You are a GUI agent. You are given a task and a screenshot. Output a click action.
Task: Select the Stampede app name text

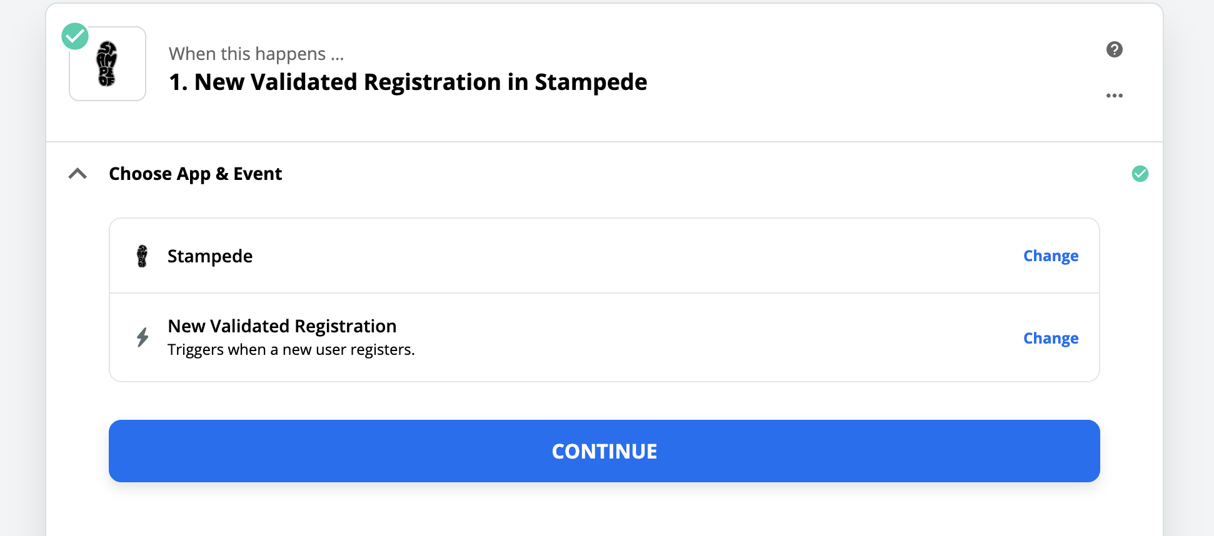[x=210, y=256]
